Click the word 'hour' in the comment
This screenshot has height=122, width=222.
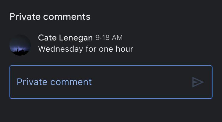[124, 49]
